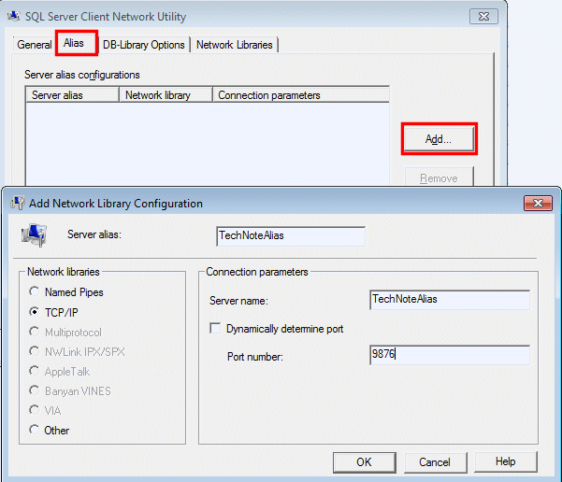Cancel the alias configuration dialog
The height and width of the screenshot is (482, 562).
435,462
